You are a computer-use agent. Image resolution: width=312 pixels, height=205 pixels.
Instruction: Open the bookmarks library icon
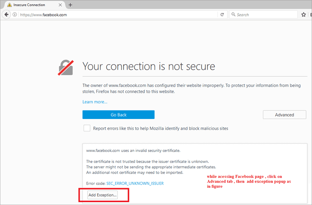coord(310,14)
